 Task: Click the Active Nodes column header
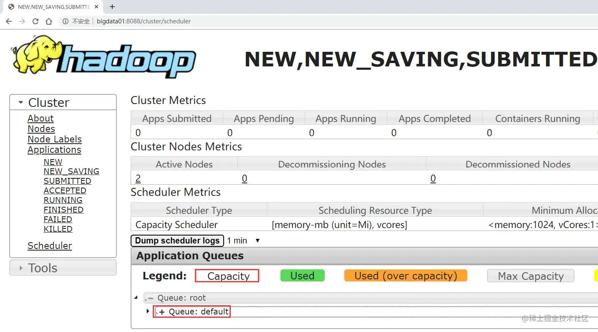[184, 164]
